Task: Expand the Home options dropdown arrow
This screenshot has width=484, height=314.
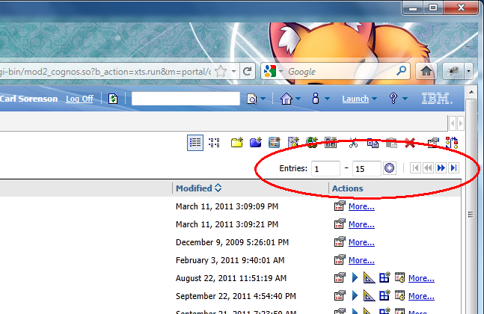Action: point(298,99)
